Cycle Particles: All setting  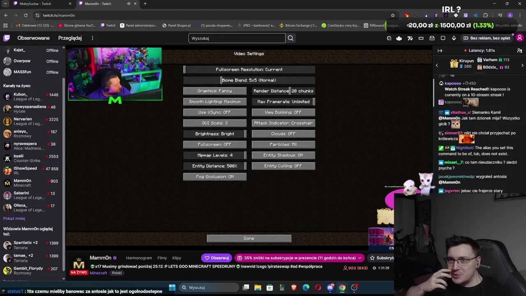(284, 144)
